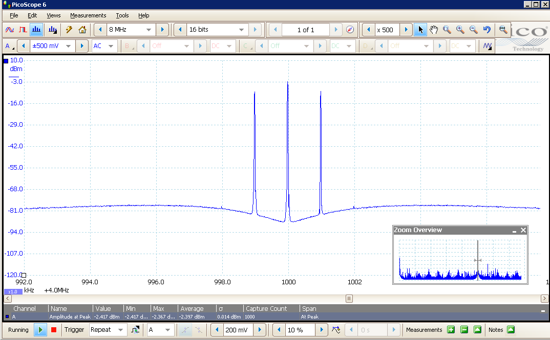
Task: Add a measurement with the green plus
Action: click(x=451, y=330)
